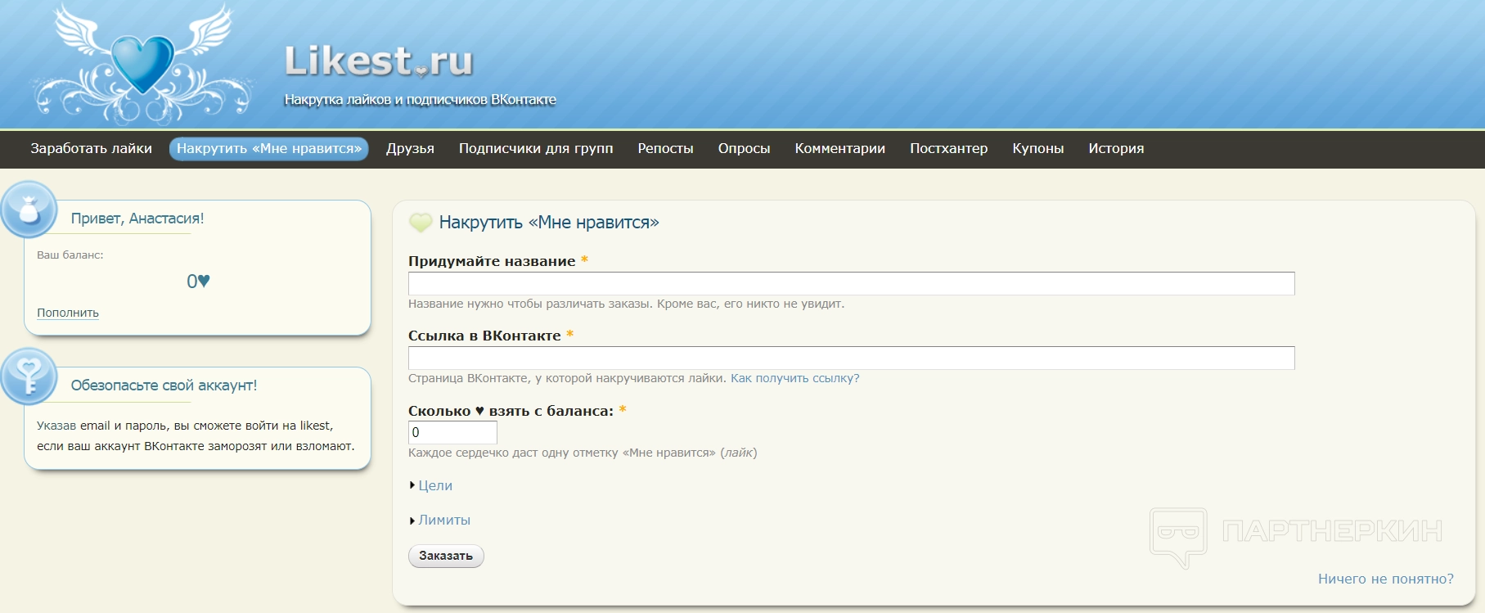Open the «Опросы» menu item

[x=744, y=148]
